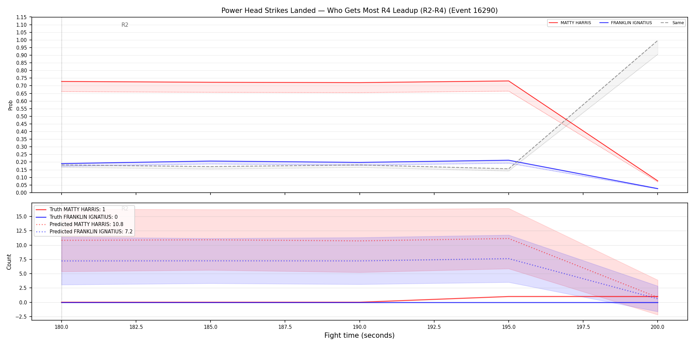Click the 200.0 tick on time axis
Viewport: 695px width, 347px height.
pos(658,327)
